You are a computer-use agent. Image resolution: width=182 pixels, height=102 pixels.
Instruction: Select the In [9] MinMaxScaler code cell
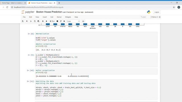(96, 60)
